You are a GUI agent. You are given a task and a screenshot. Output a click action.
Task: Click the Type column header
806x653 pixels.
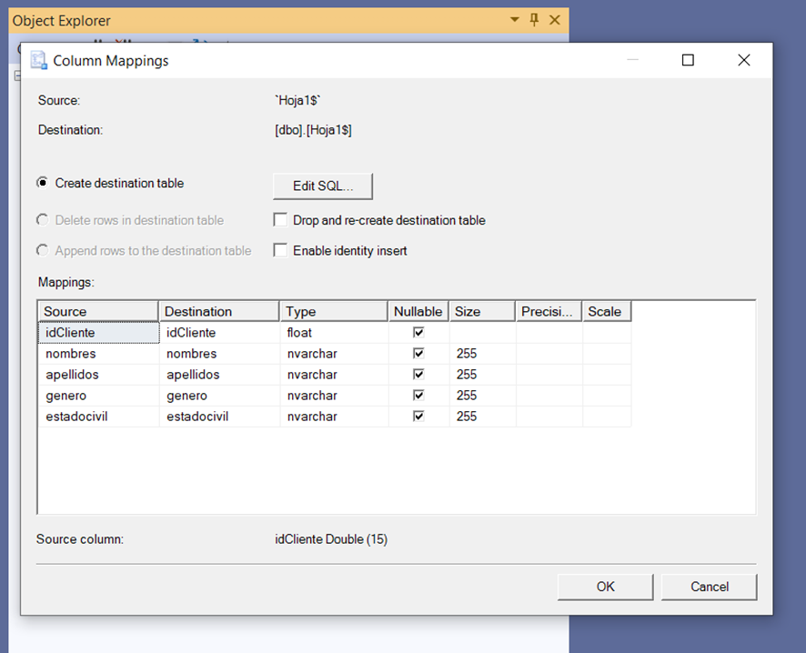334,311
